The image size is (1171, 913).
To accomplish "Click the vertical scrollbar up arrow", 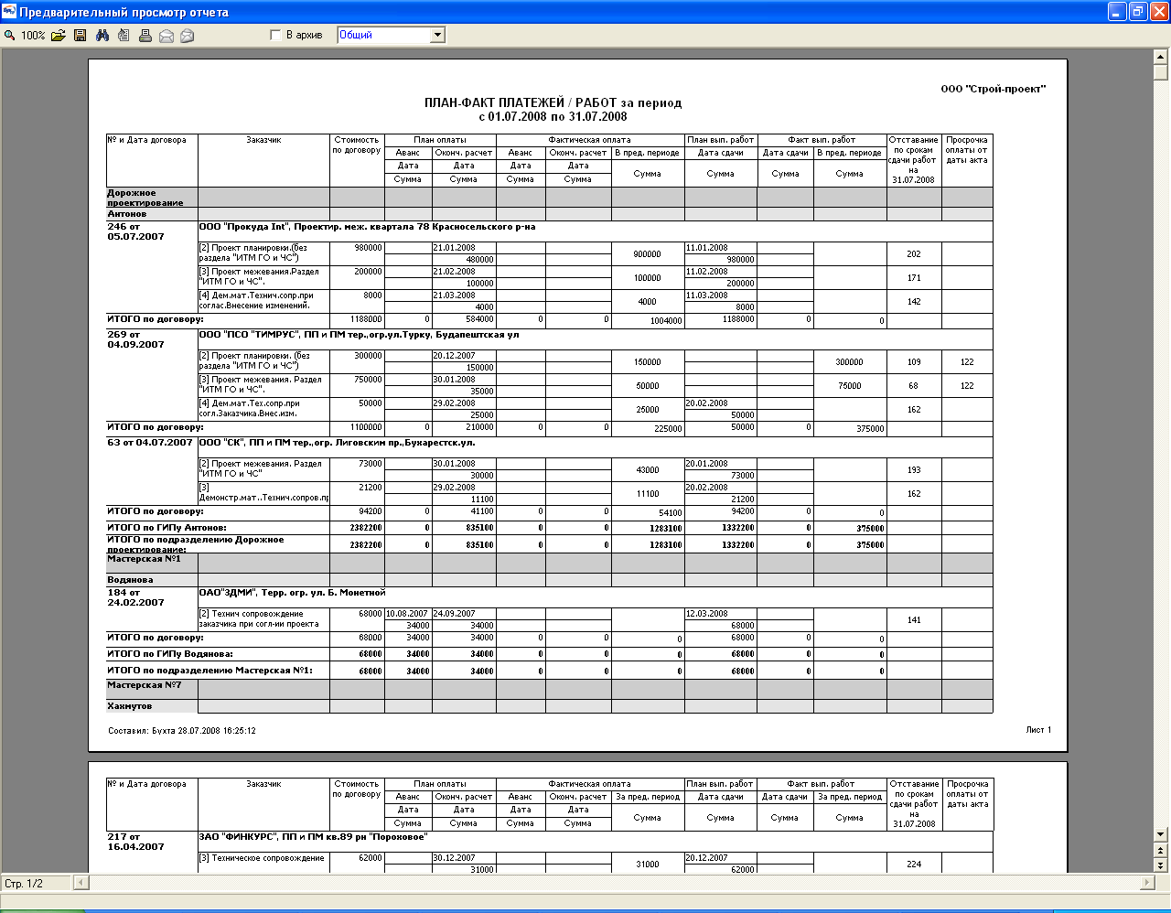I will click(1161, 57).
